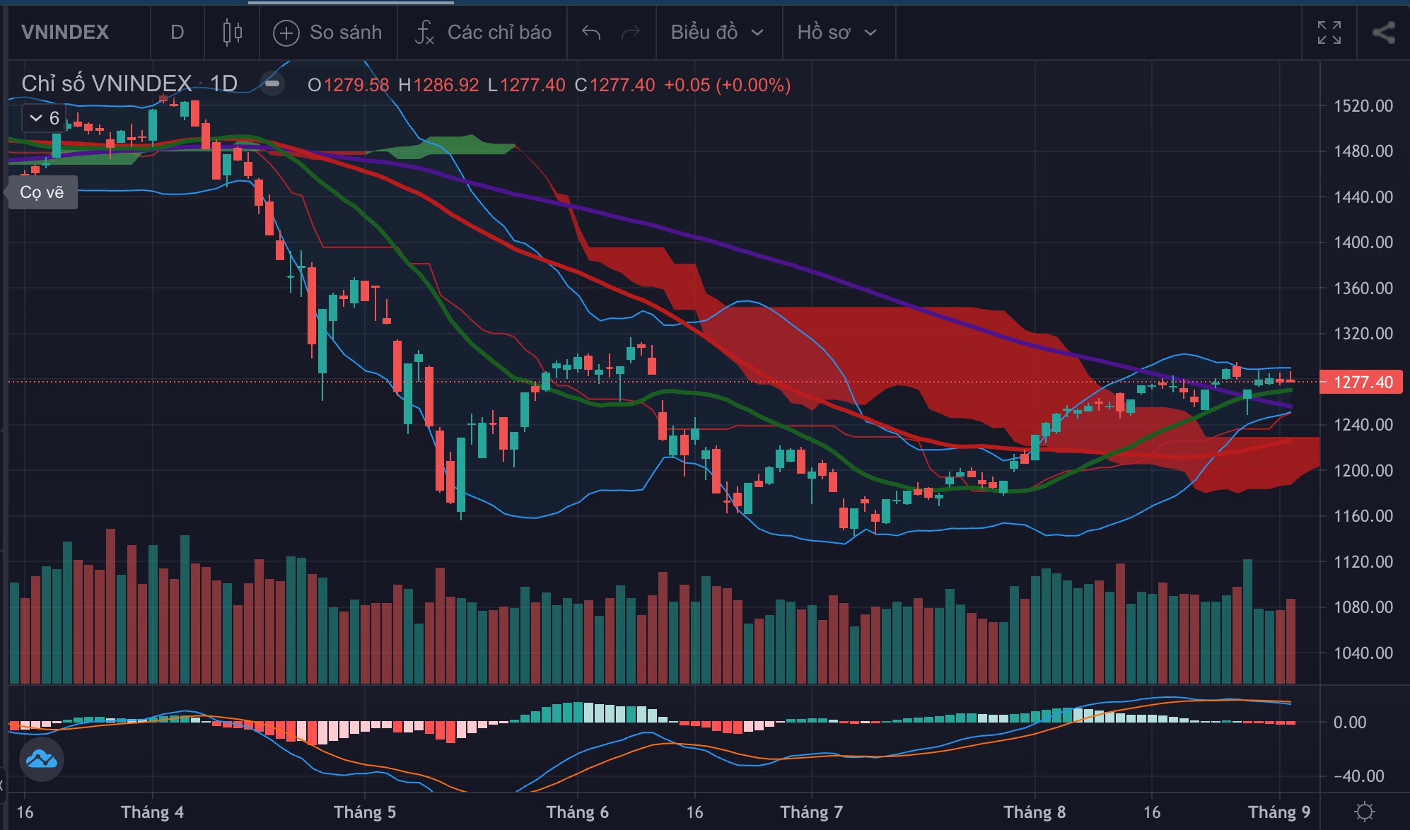Click the undo arrow icon

(x=591, y=33)
